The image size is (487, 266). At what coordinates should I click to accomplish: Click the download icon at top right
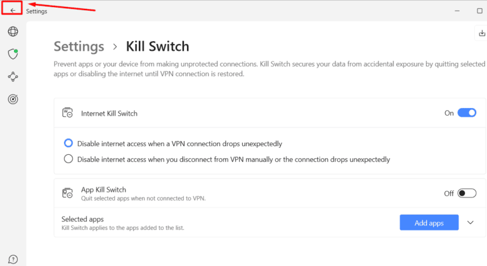(x=480, y=33)
